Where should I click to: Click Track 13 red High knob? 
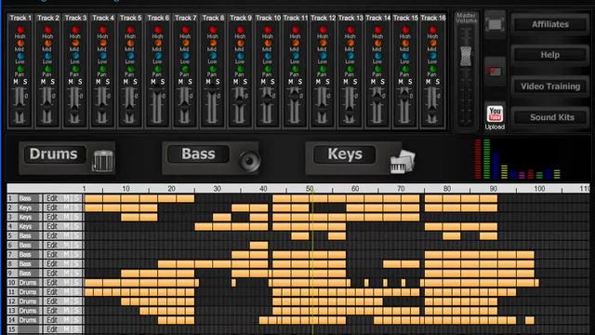click(350, 29)
